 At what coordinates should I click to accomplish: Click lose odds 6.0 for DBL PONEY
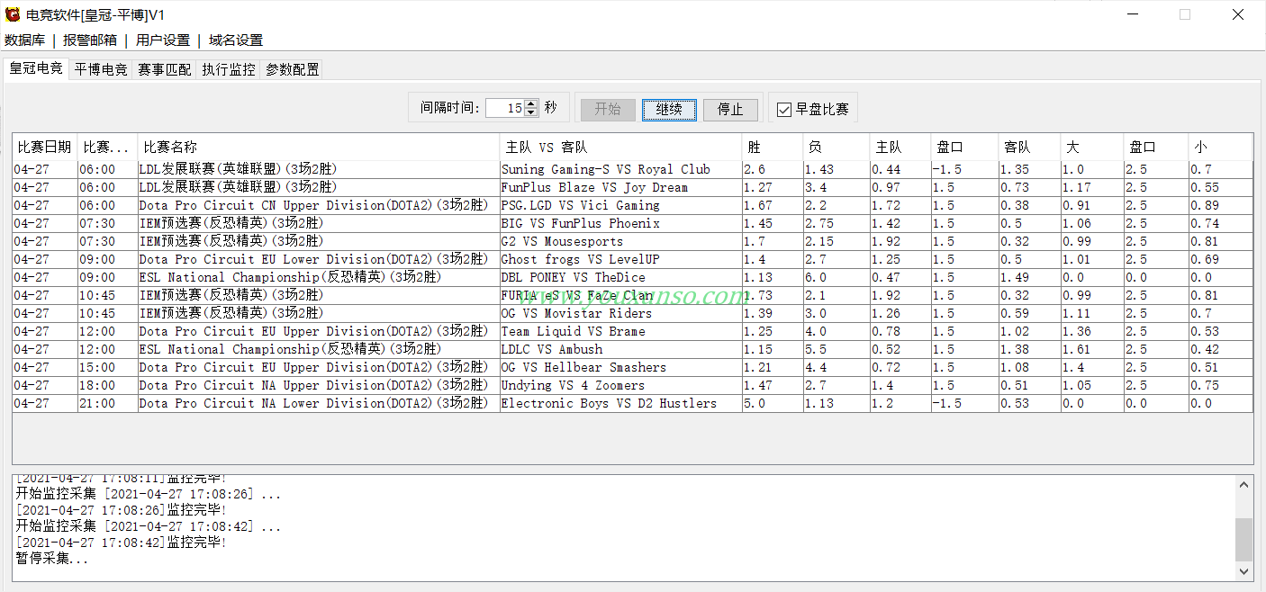[836, 277]
